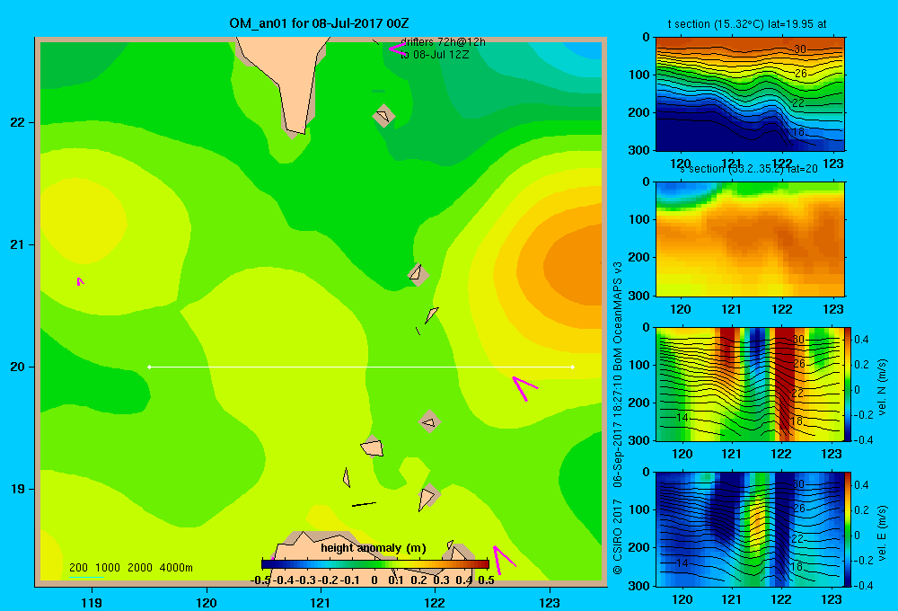
Task: Click latitude label 21 on map axis
Action: point(17,244)
